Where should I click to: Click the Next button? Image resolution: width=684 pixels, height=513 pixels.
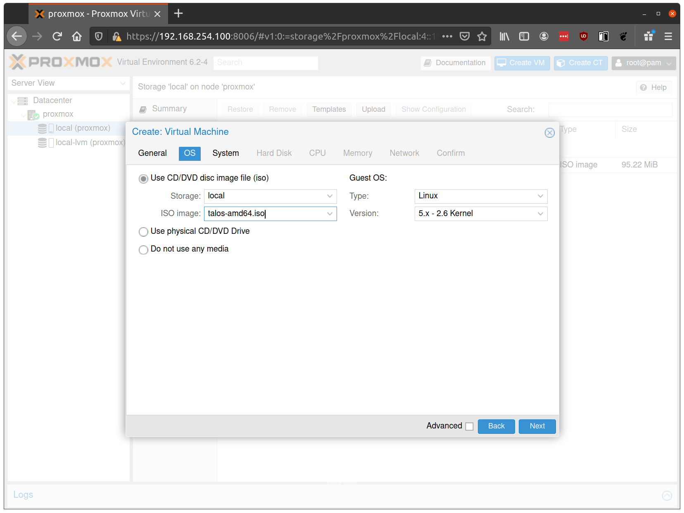537,426
